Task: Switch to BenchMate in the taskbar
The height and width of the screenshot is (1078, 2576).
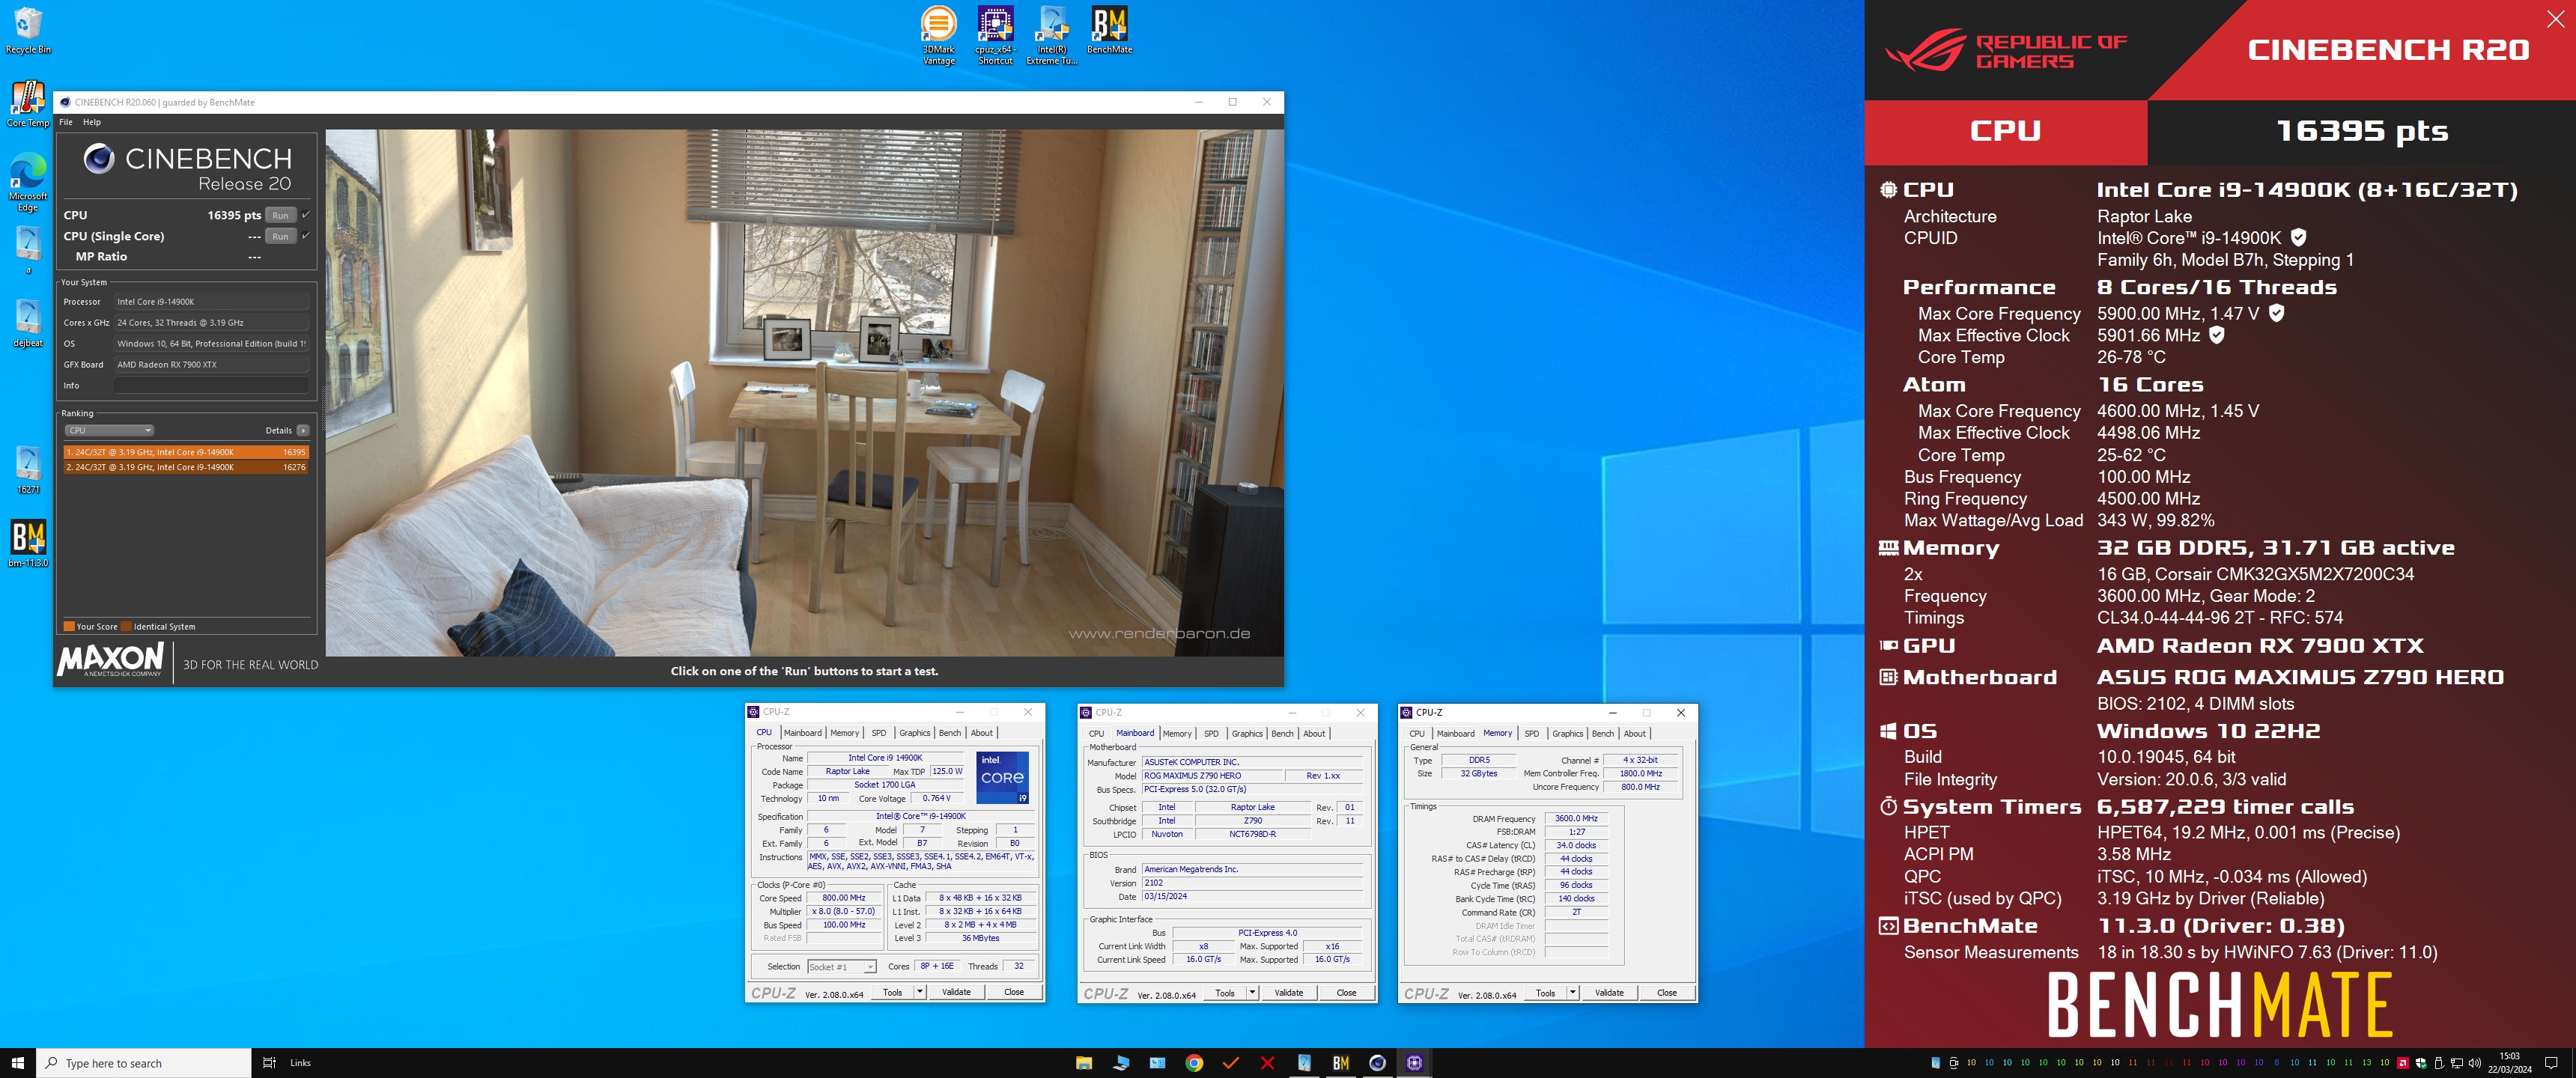Action: click(x=1341, y=1063)
